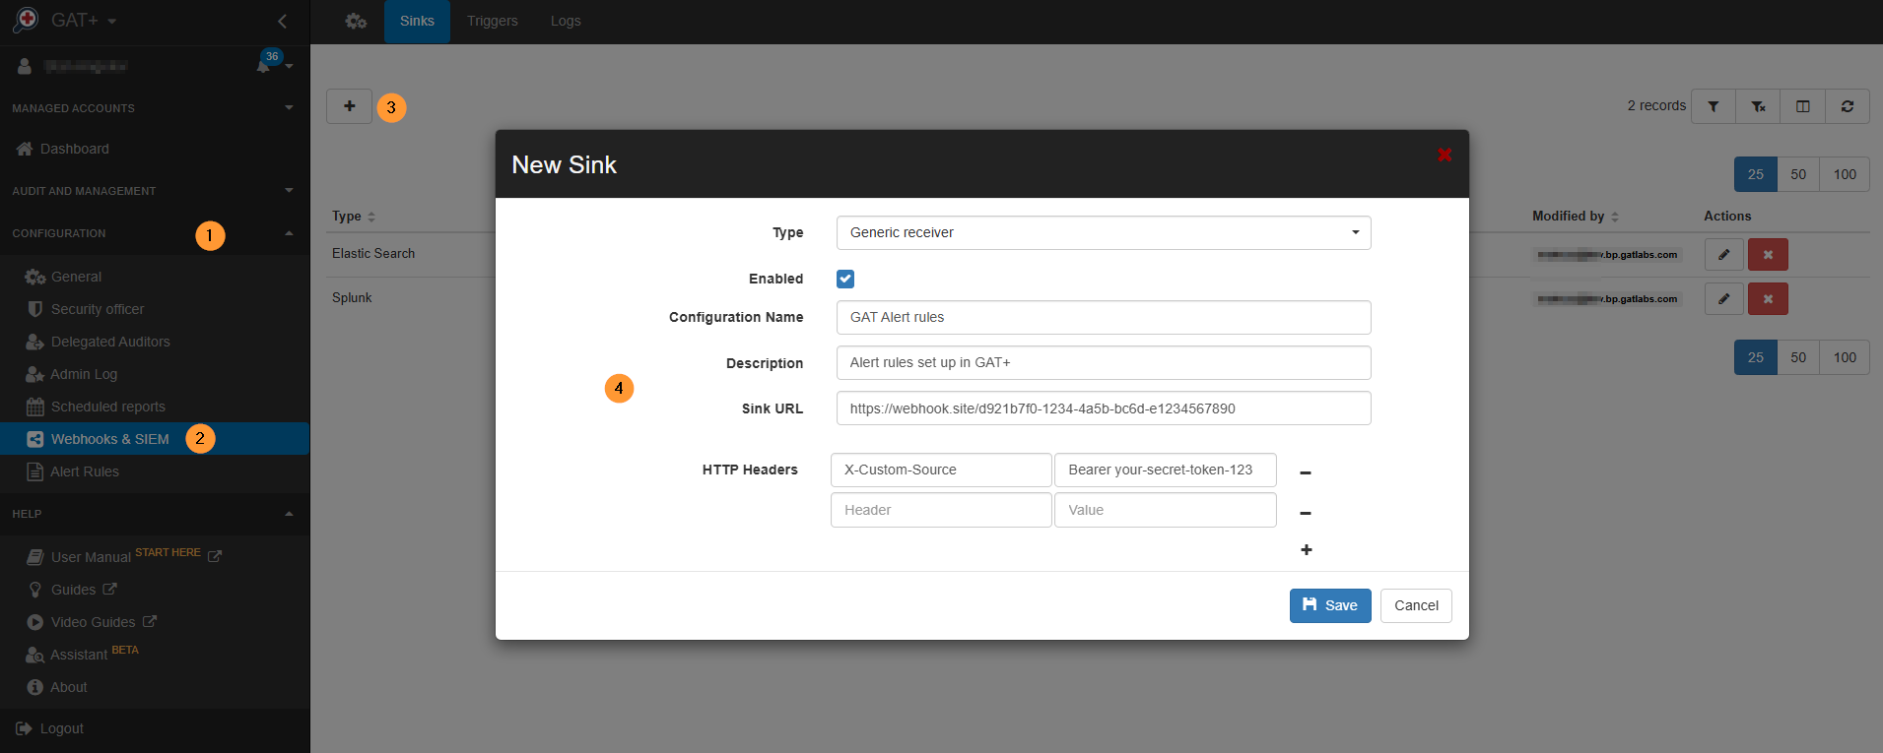Add another HTTP header row
Viewport: 1883px width, 753px height.
(1307, 549)
